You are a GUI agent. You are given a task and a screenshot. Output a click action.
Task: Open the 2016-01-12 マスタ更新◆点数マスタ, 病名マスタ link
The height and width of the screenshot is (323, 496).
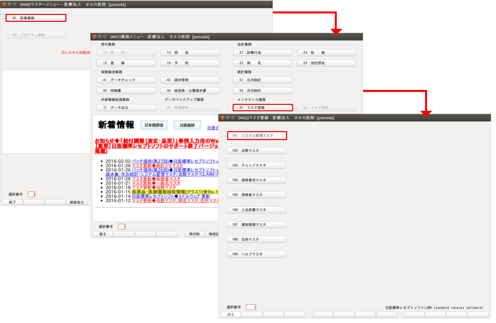[175, 201]
